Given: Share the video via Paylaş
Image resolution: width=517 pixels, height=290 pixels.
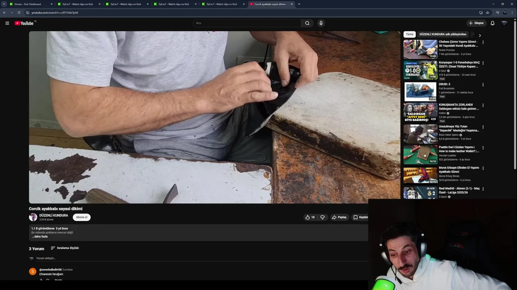Looking at the screenshot, I should [x=339, y=217].
